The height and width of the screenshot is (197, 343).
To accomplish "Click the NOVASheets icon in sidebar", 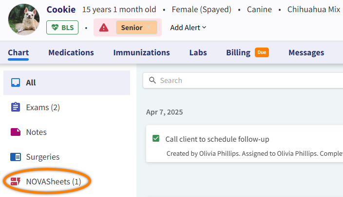I will click(16, 181).
